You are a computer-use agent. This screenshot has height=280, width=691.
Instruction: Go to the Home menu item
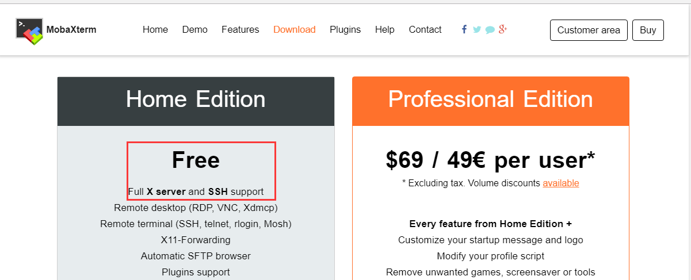coord(155,29)
